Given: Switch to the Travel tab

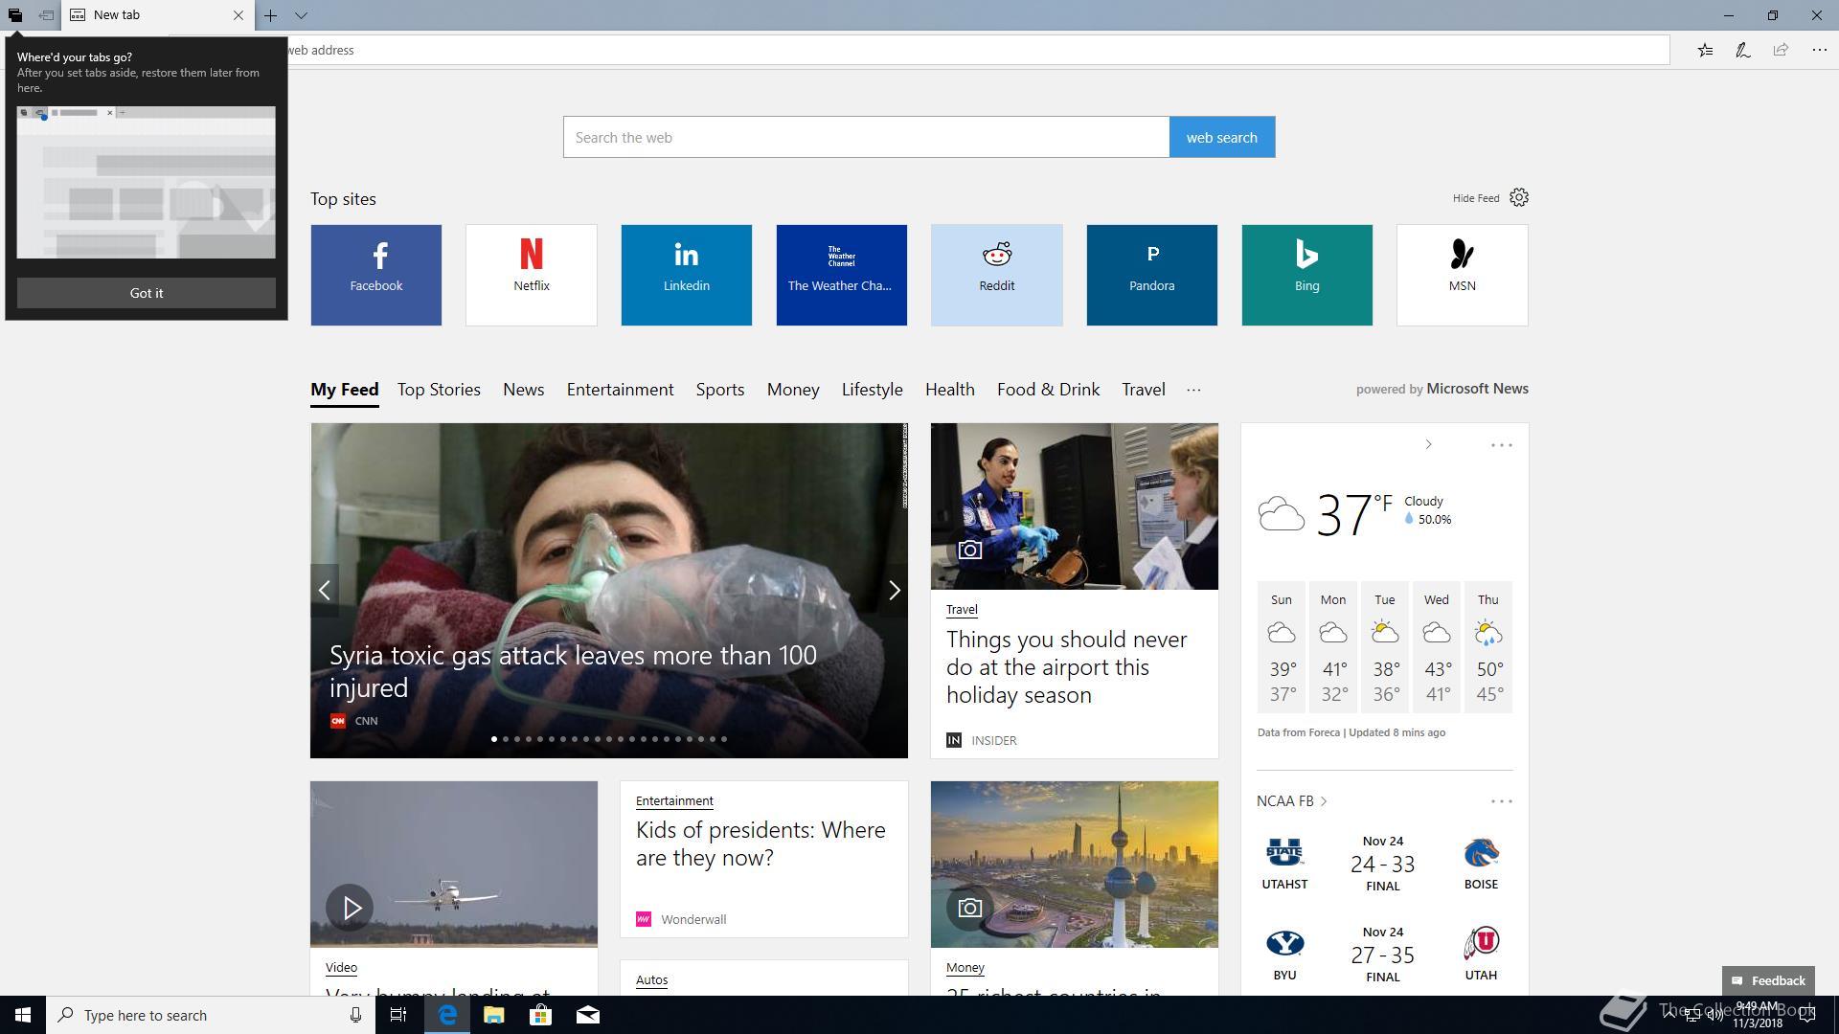Looking at the screenshot, I should point(1144,390).
